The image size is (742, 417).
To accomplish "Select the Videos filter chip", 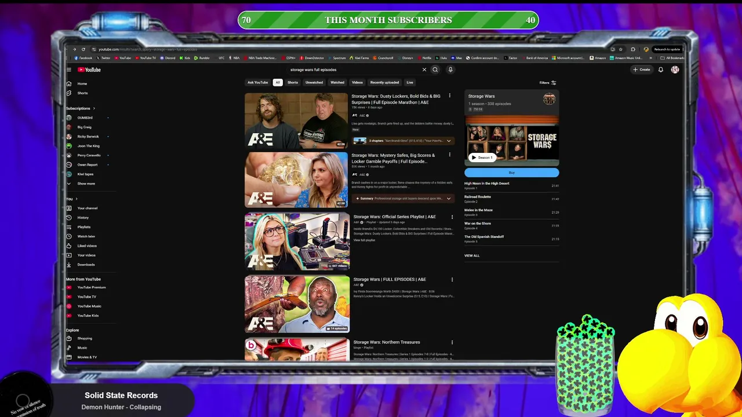I will tap(357, 82).
